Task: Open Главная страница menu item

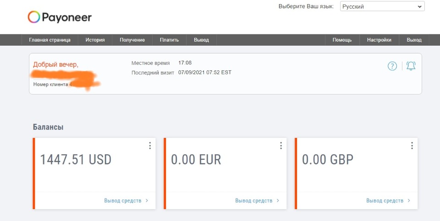Action: point(49,40)
